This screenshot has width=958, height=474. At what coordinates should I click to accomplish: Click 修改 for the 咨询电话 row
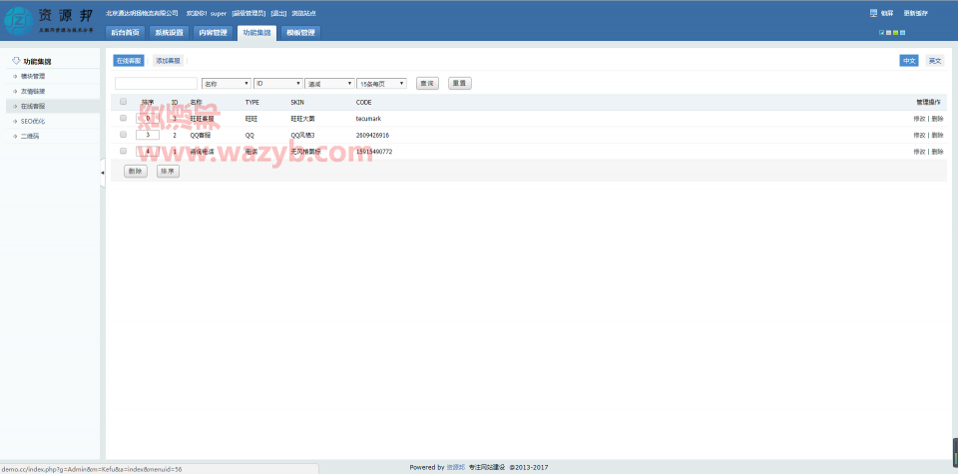pos(919,152)
